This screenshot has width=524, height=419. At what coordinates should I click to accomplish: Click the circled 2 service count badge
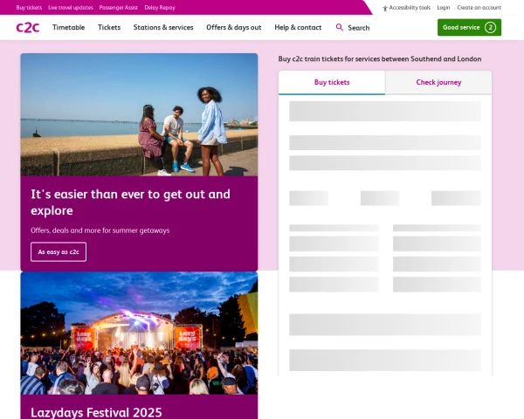[490, 27]
